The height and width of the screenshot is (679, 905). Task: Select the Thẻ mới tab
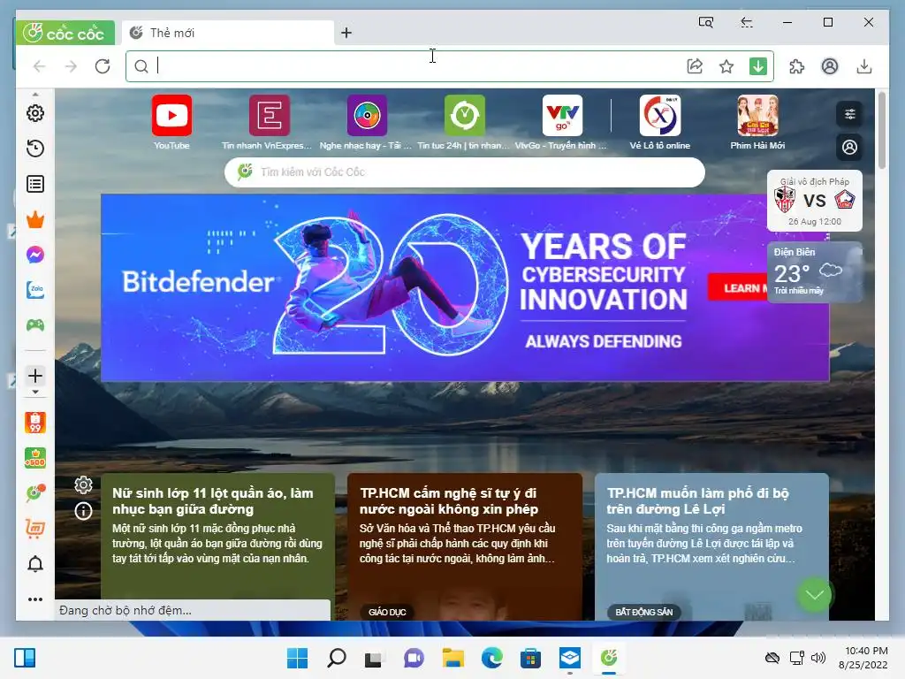(228, 33)
